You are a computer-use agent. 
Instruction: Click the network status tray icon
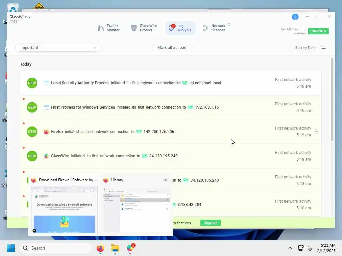coord(301,248)
